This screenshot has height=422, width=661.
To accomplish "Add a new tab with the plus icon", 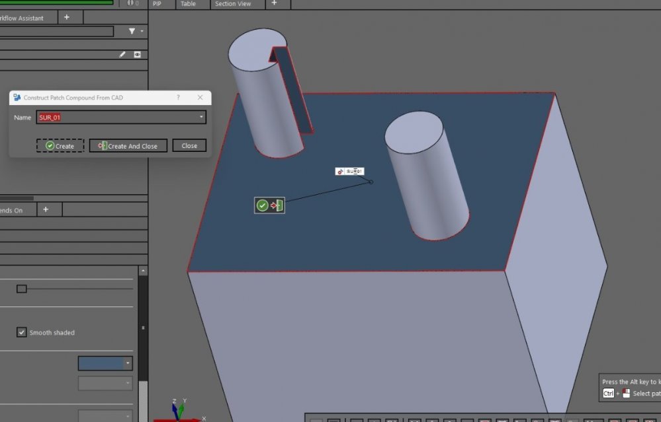I will (274, 4).
